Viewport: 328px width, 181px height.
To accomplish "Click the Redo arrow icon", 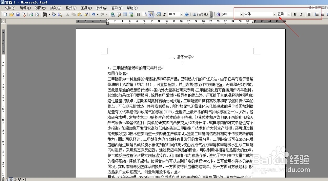I will [x=102, y=14].
